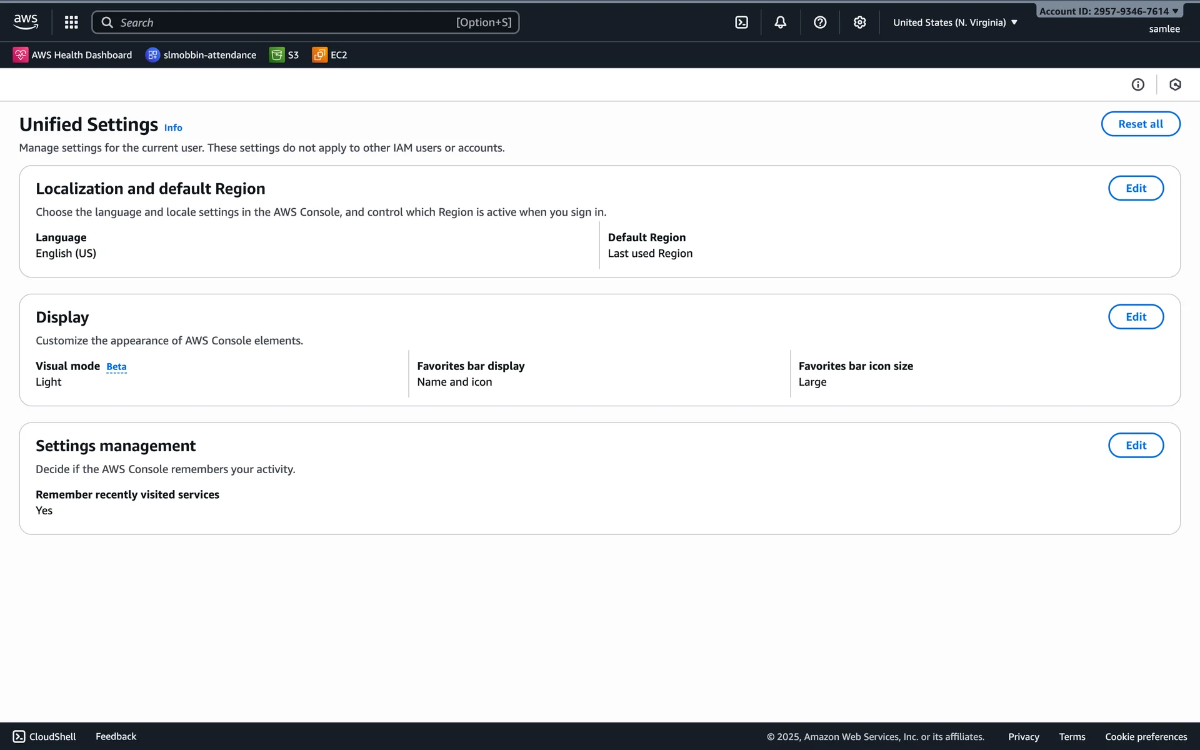Open slmobbin-attendance favorite shortcut
Screen dimensions: 1200x750
pos(201,55)
